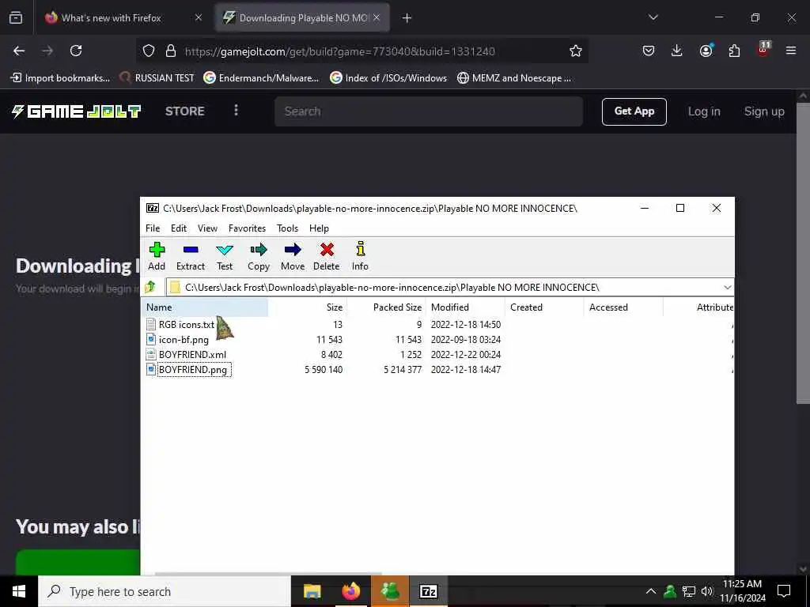The height and width of the screenshot is (607, 810).
Task: Click the Firefox URL address bar
Action: click(361, 51)
